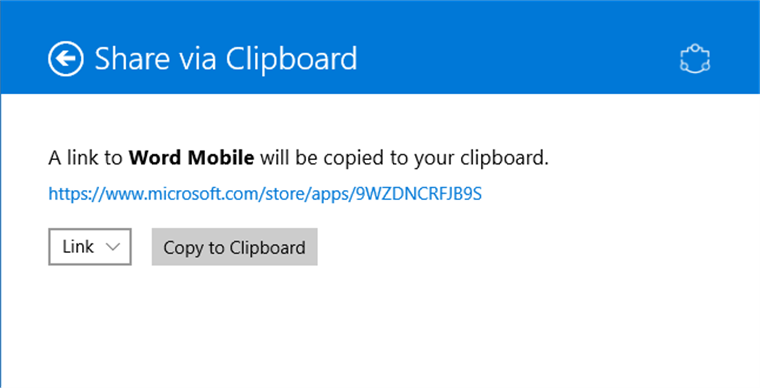Tap the three-circle share symbol
The height and width of the screenshot is (388, 760).
[695, 59]
